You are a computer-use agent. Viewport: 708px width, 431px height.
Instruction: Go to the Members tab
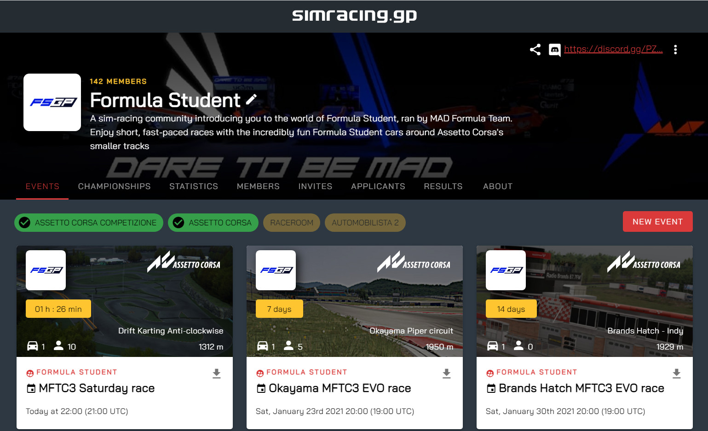pos(258,186)
